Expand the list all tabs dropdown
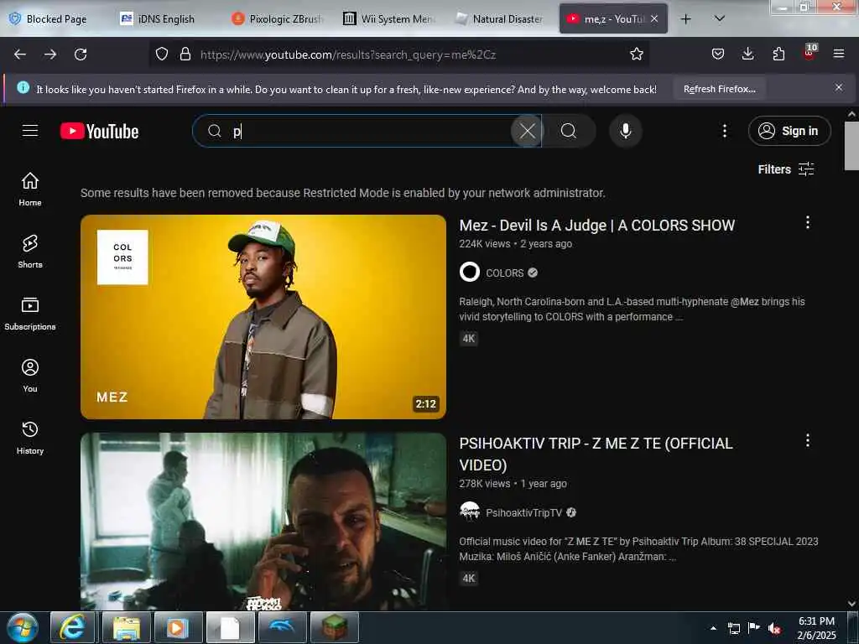 [x=719, y=18]
